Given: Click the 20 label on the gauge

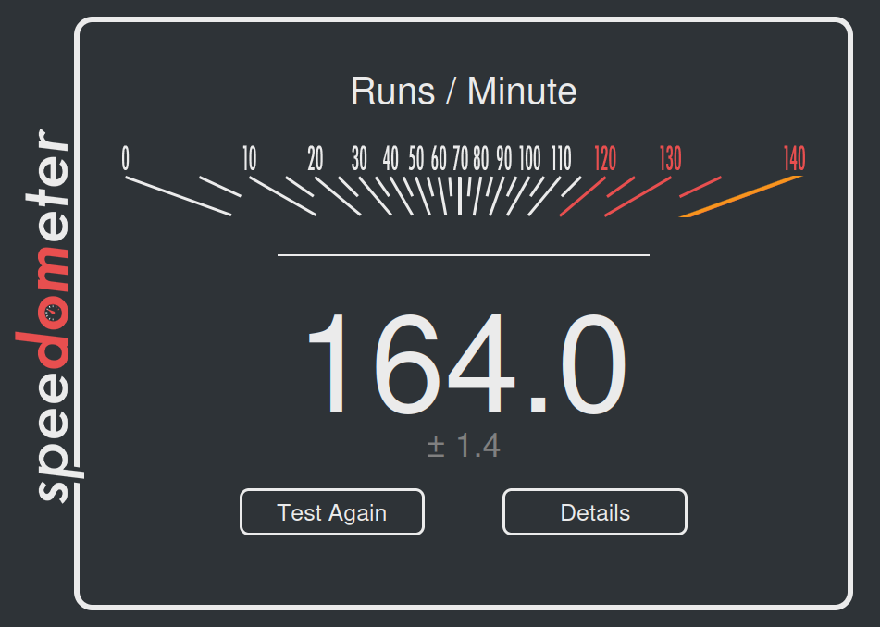Looking at the screenshot, I should tap(315, 158).
